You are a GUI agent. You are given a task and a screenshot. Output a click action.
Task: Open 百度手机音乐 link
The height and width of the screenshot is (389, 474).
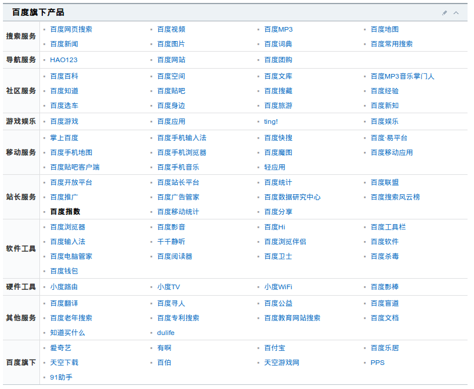(x=178, y=167)
